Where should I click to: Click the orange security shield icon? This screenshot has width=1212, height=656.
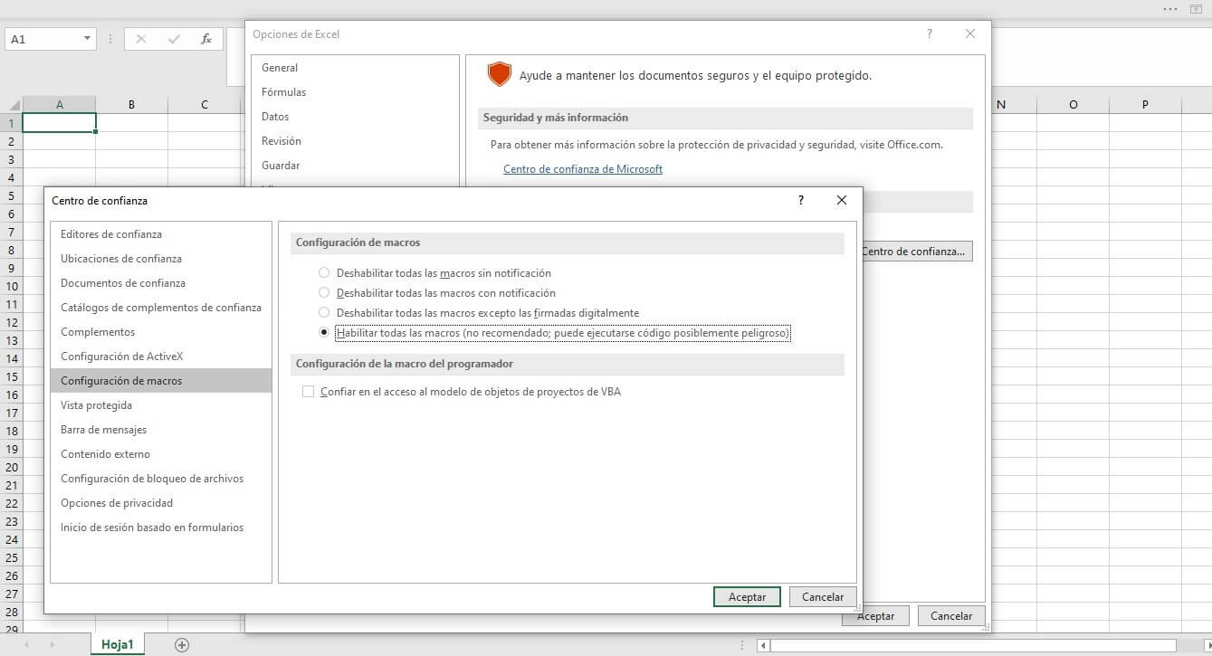pos(500,75)
